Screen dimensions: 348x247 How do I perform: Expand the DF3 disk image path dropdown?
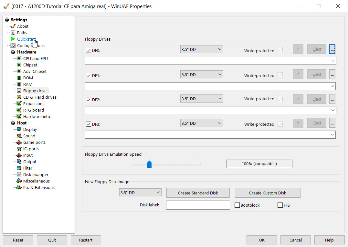coord(332,135)
